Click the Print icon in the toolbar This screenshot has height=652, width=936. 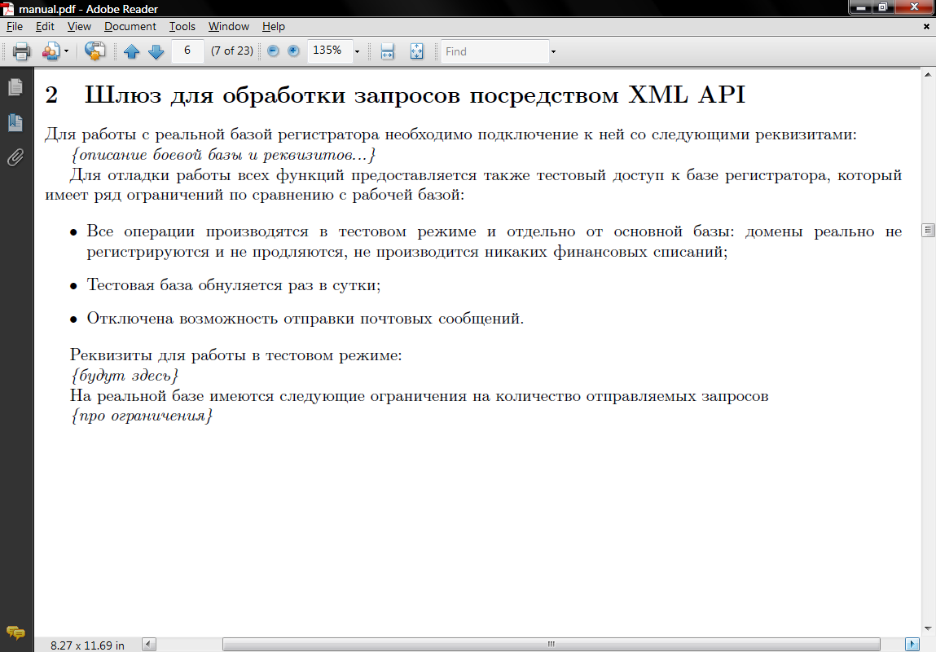point(21,51)
